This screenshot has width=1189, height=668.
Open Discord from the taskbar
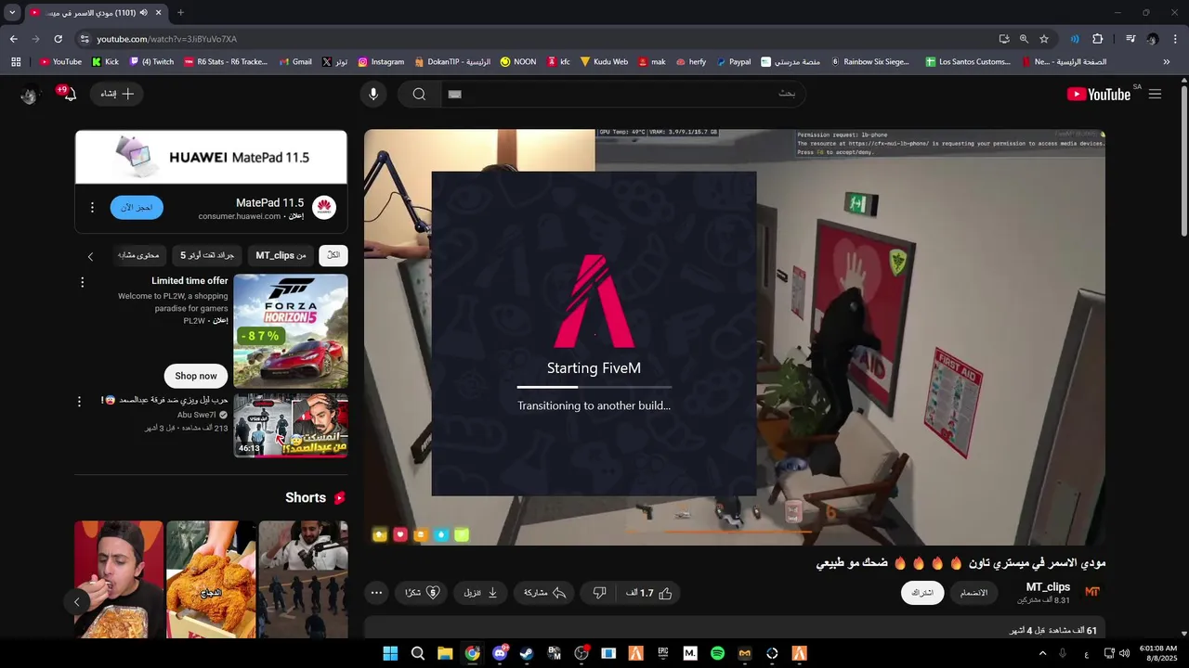(x=500, y=653)
